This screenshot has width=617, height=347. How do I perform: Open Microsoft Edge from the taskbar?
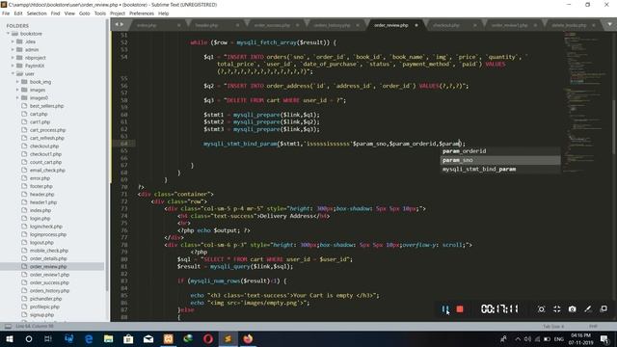(89, 338)
